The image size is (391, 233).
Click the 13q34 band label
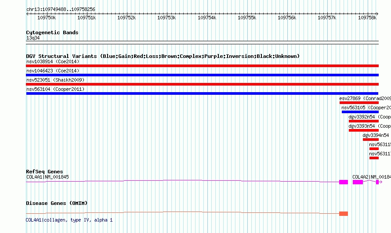(33, 38)
